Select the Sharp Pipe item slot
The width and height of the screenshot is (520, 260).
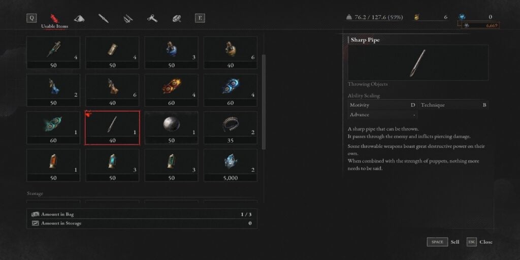click(x=112, y=128)
